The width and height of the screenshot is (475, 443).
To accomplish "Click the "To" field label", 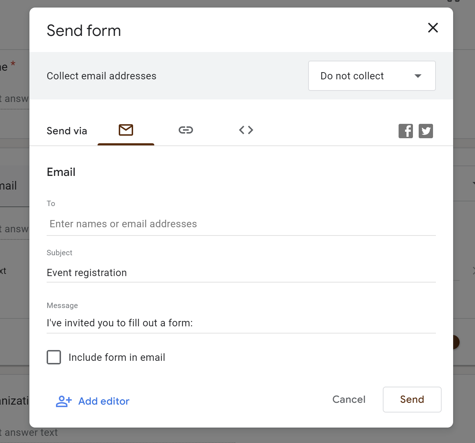I will pos(51,204).
